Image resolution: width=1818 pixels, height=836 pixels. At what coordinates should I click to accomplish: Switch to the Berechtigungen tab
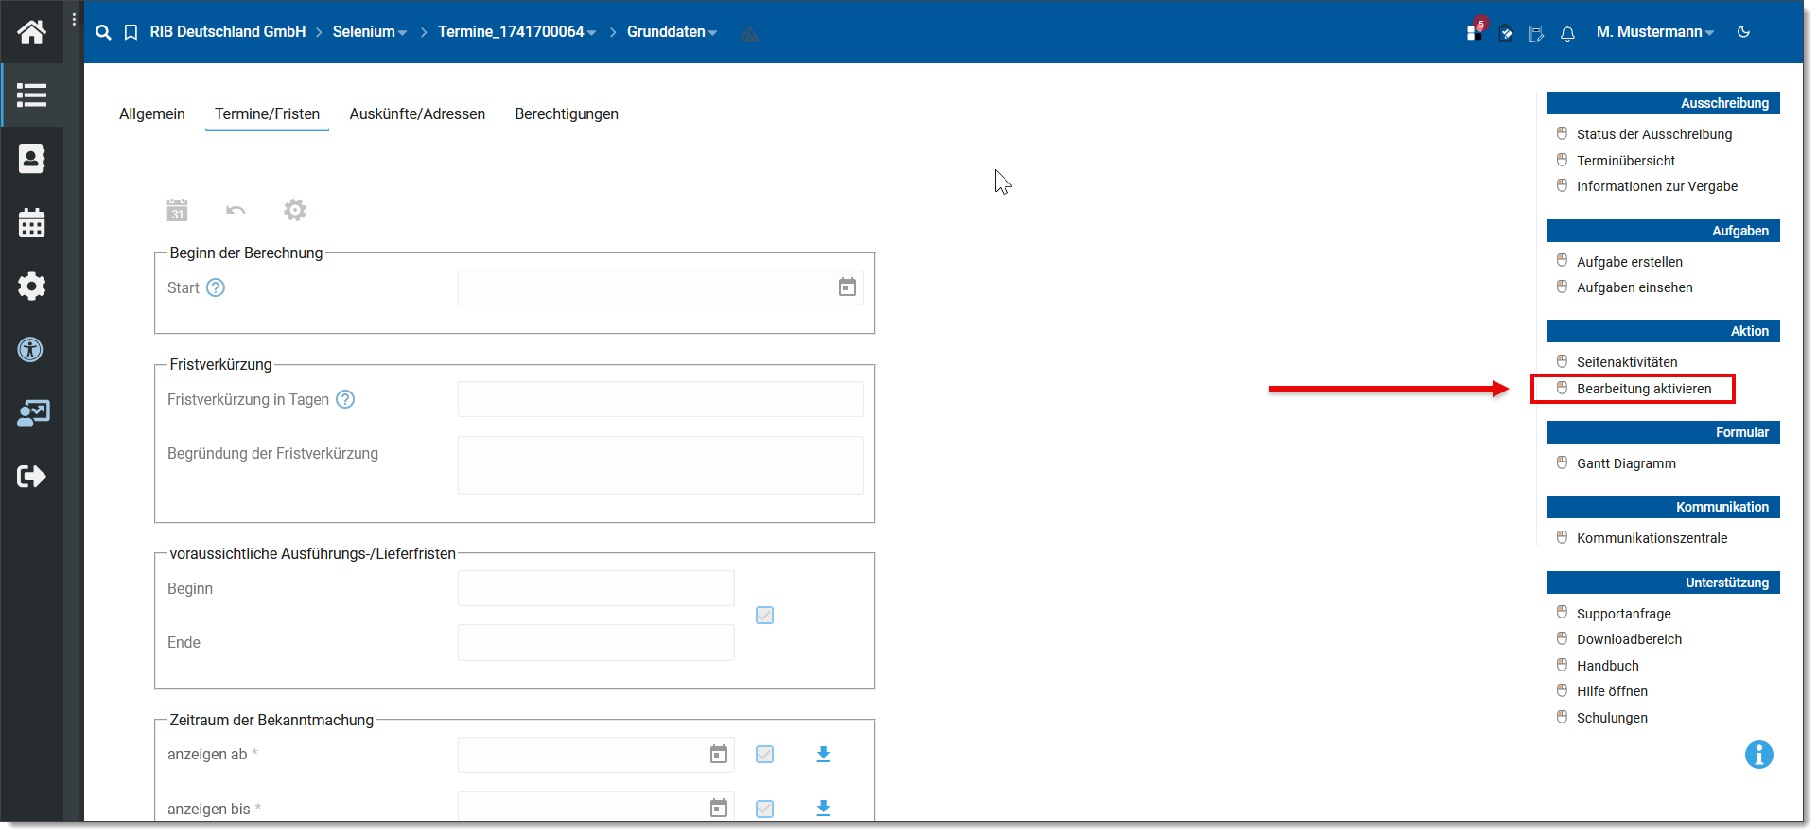[566, 113]
